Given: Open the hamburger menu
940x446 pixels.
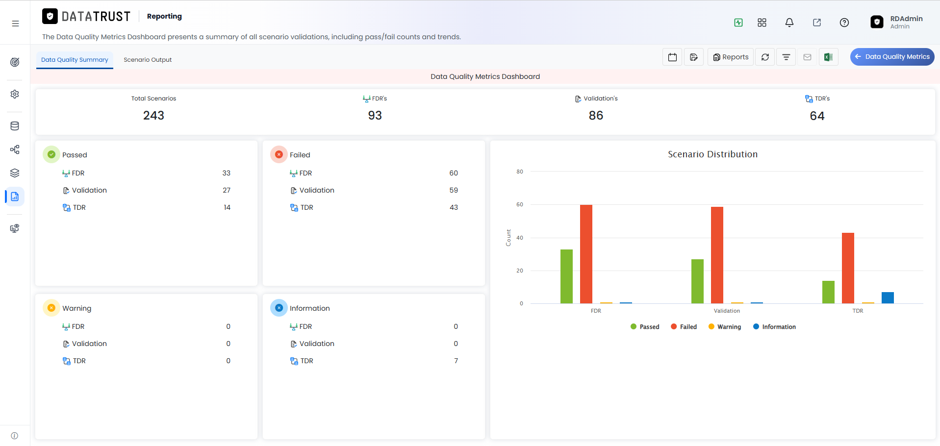Looking at the screenshot, I should point(15,23).
